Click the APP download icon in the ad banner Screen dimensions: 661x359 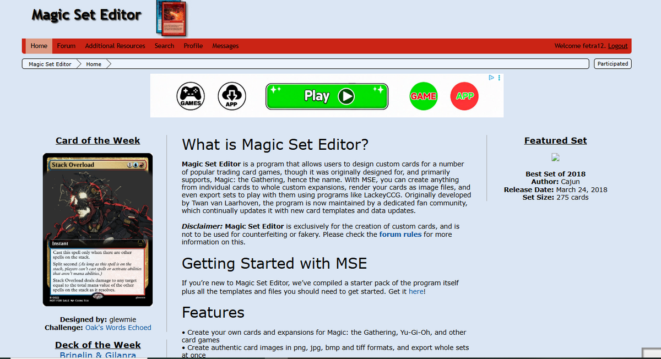pos(232,95)
